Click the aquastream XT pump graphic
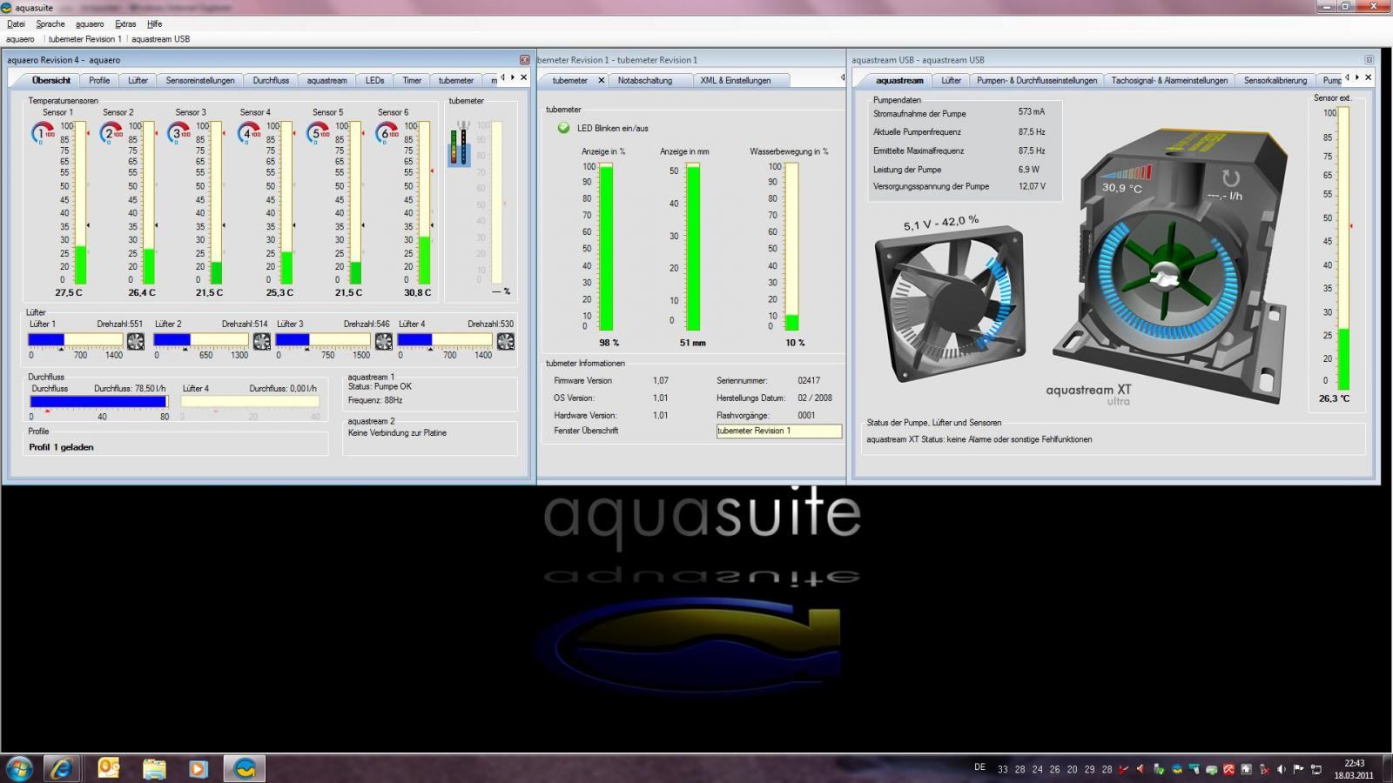 1171,265
